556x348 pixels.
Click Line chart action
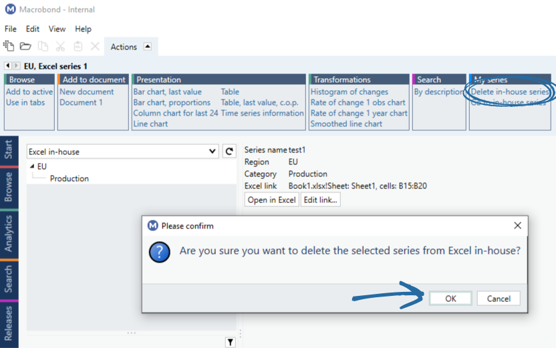click(x=150, y=124)
